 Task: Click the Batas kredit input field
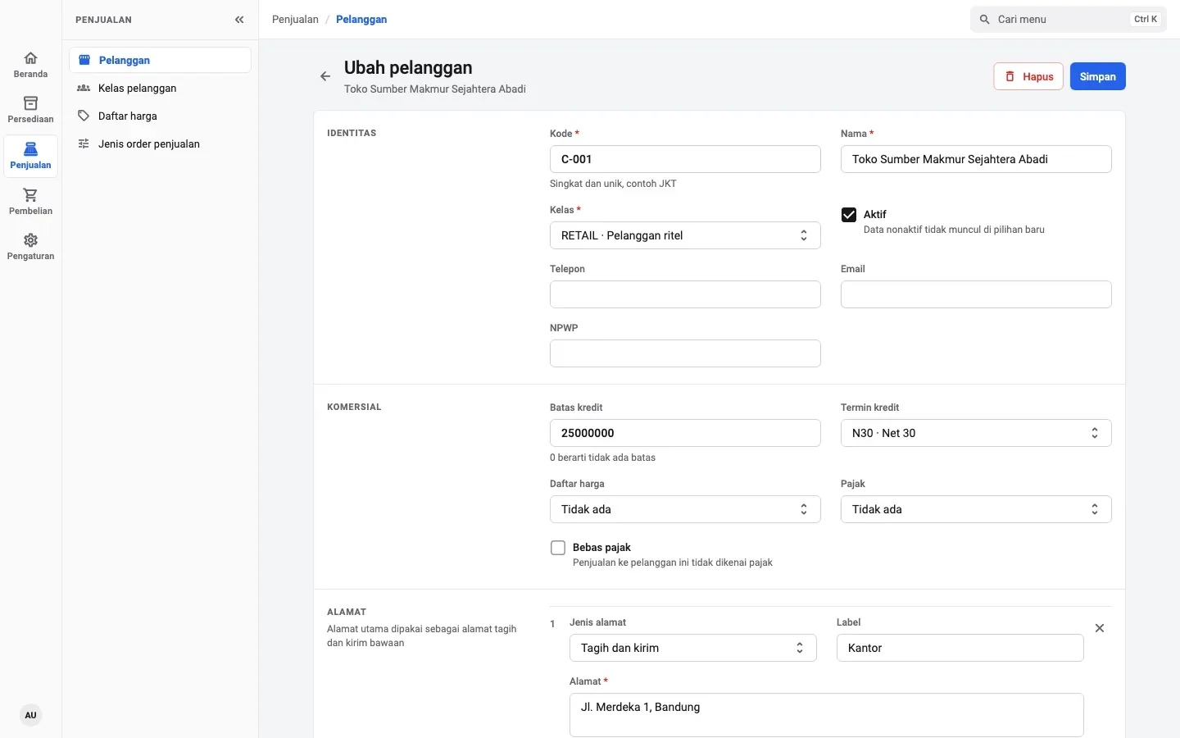tap(685, 433)
